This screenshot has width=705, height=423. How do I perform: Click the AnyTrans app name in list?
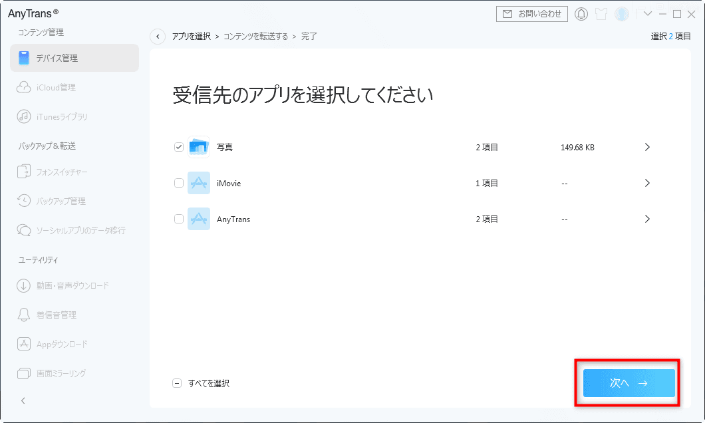pyautogui.click(x=233, y=219)
